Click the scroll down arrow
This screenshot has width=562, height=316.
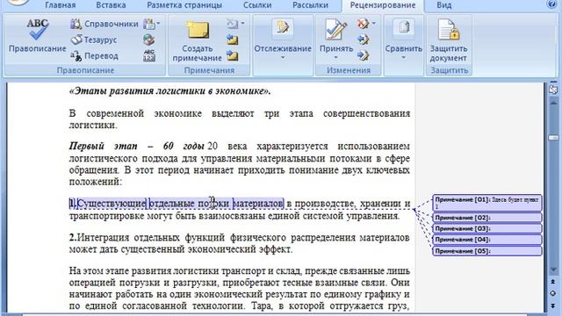[553, 269]
